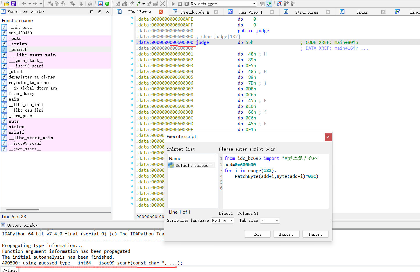The height and width of the screenshot is (272, 420).
Task: Click the red warning triangle toolbar icon
Action: coord(100,4)
